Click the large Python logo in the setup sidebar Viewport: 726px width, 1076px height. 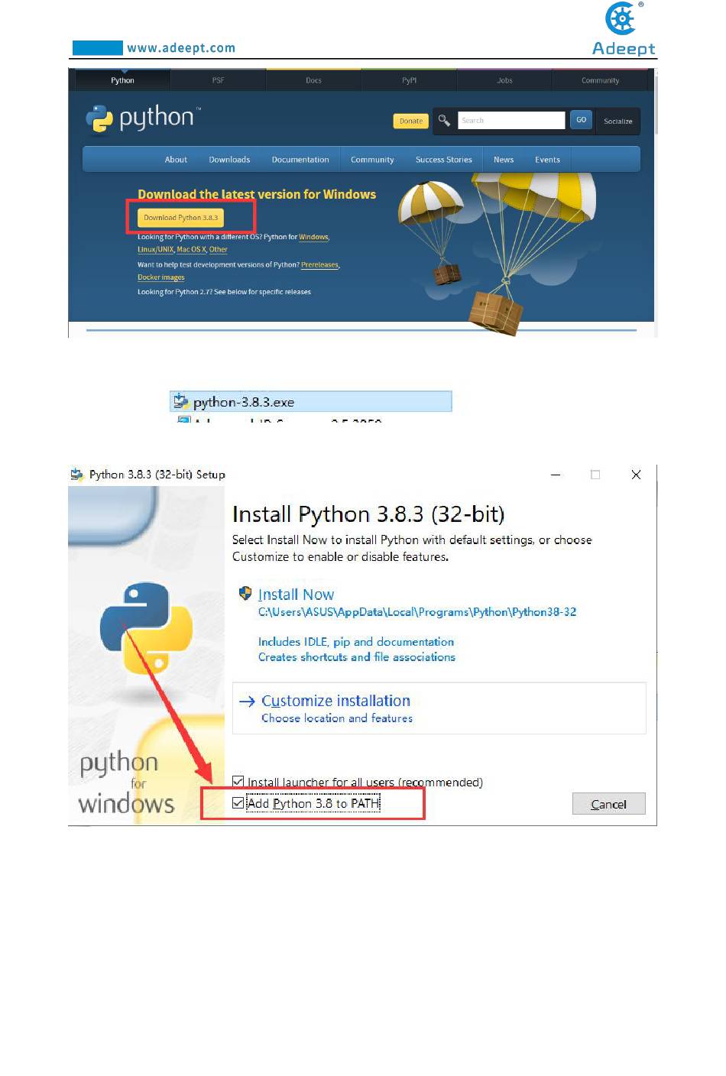point(146,628)
